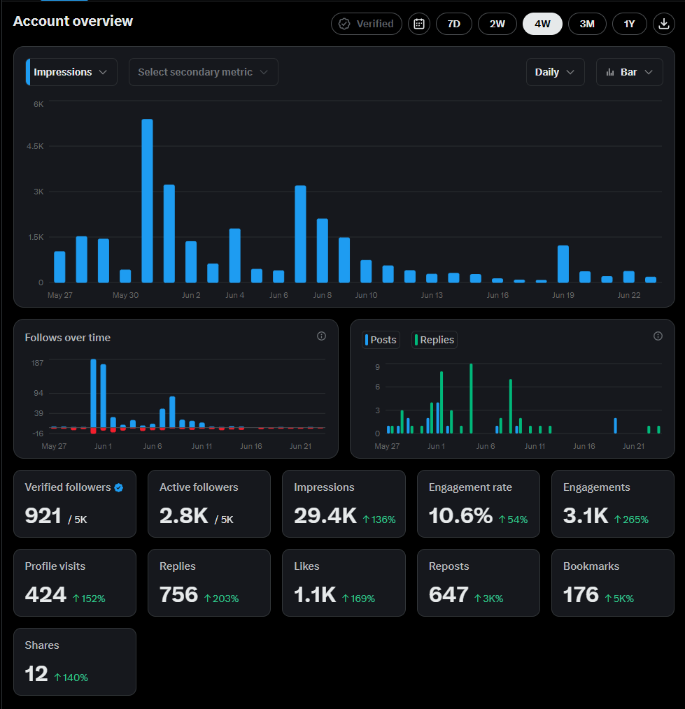Switch to the 3M time range
This screenshot has width=685, height=709.
pos(587,24)
